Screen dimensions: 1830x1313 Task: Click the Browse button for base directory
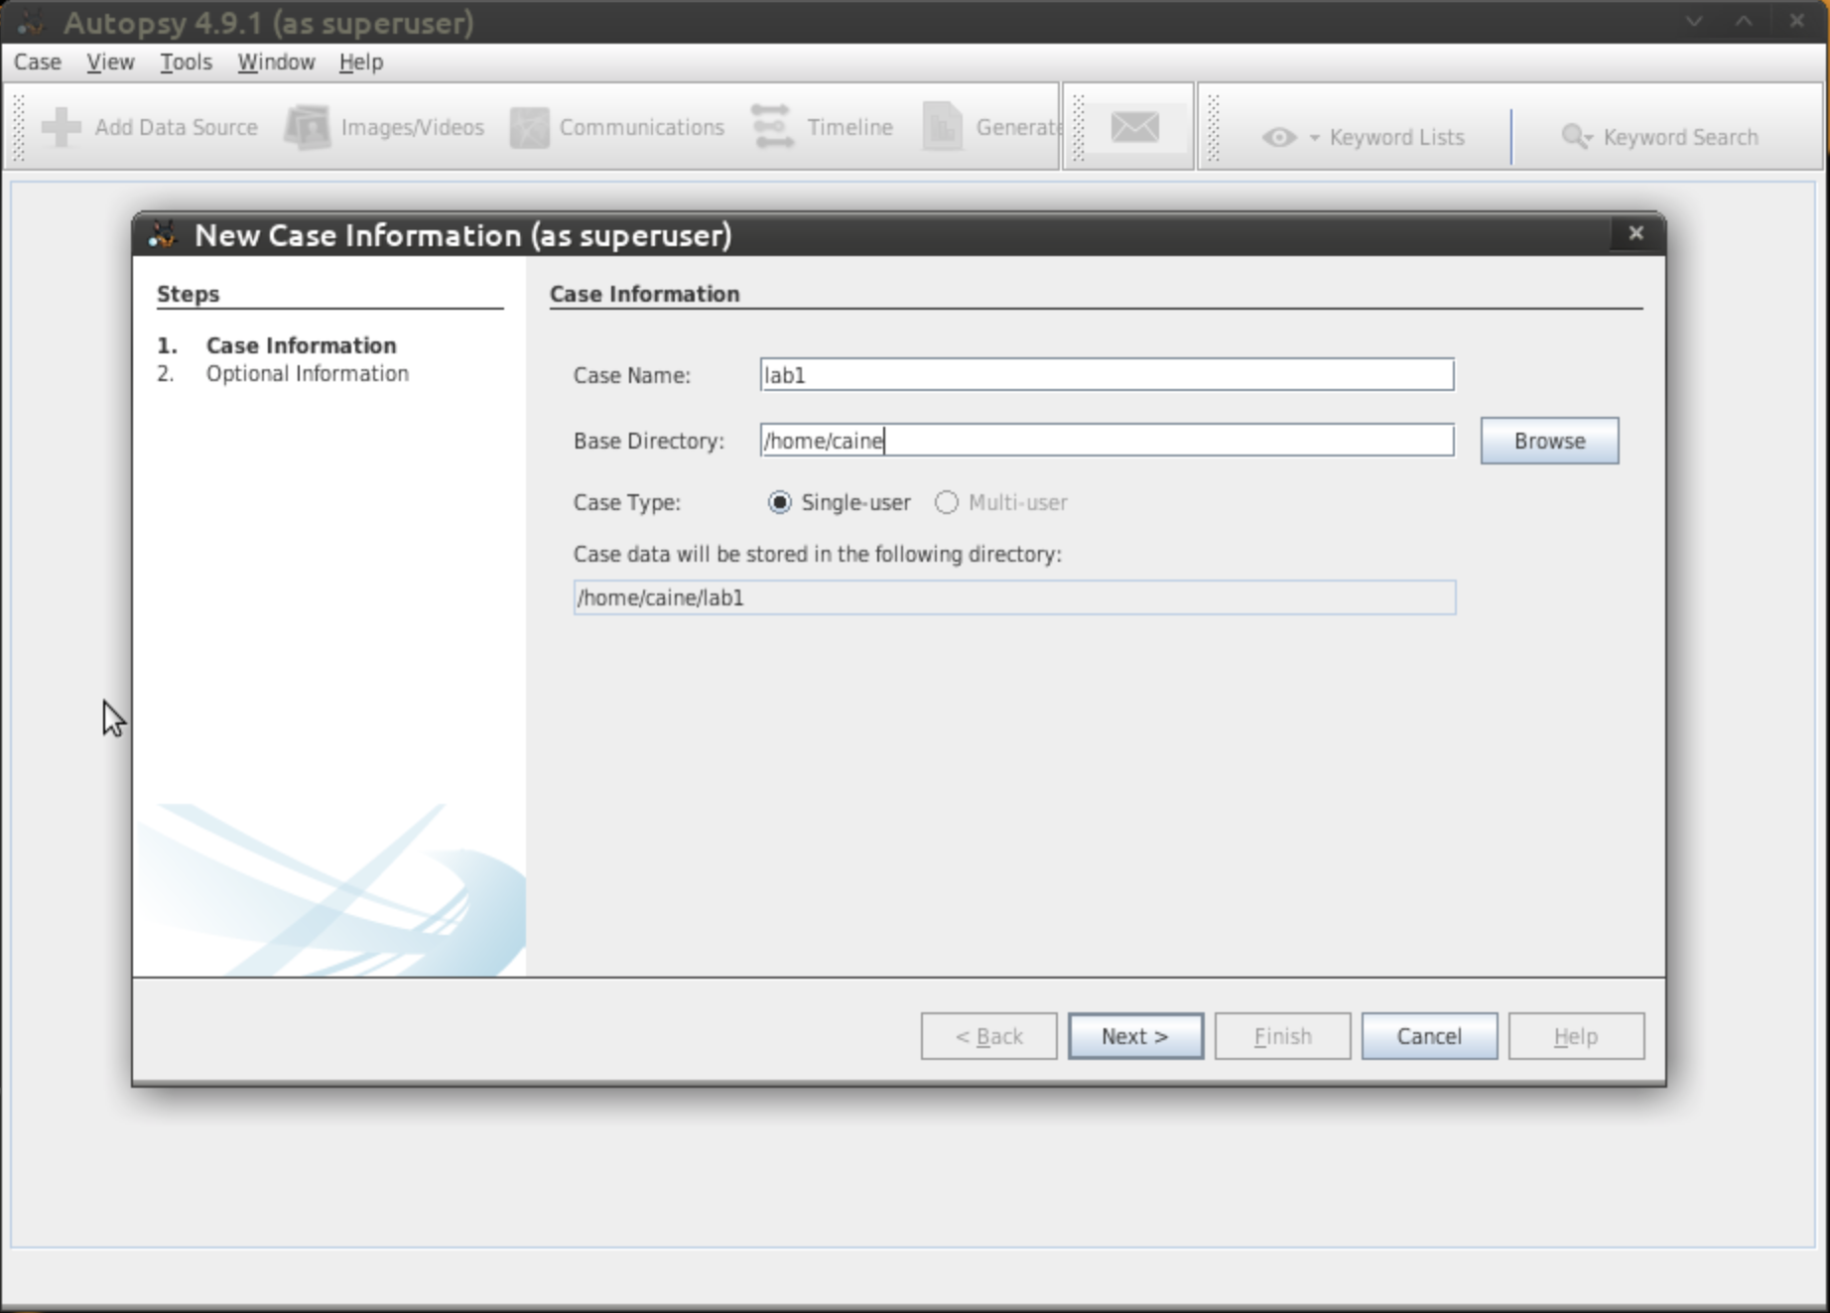[1549, 441]
